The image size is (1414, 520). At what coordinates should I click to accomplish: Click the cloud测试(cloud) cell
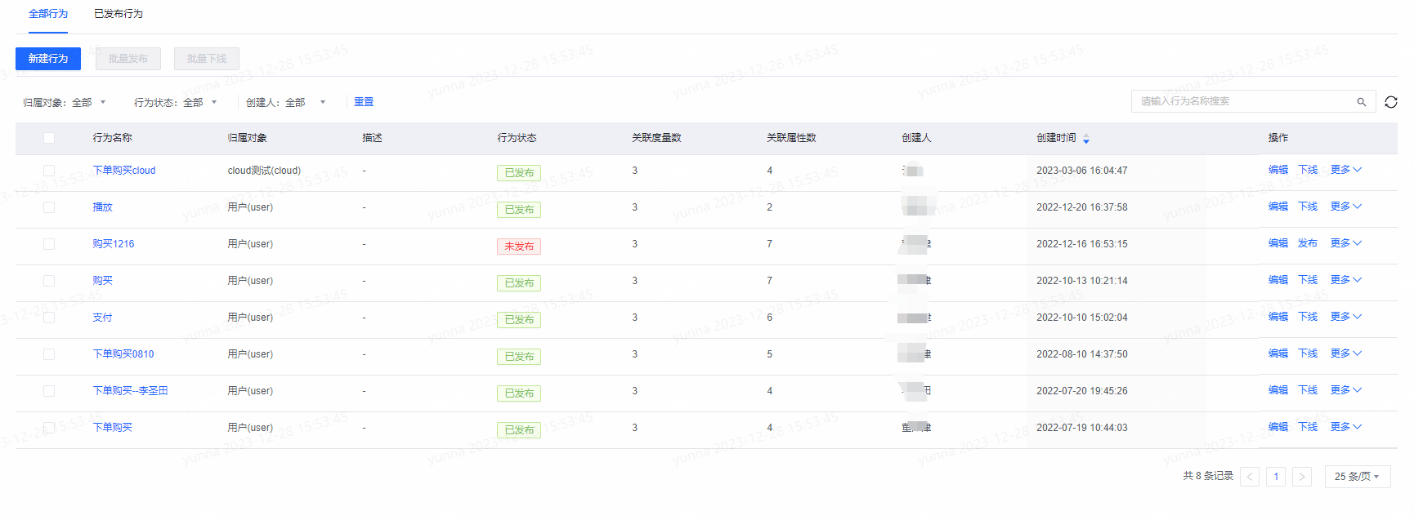264,171
